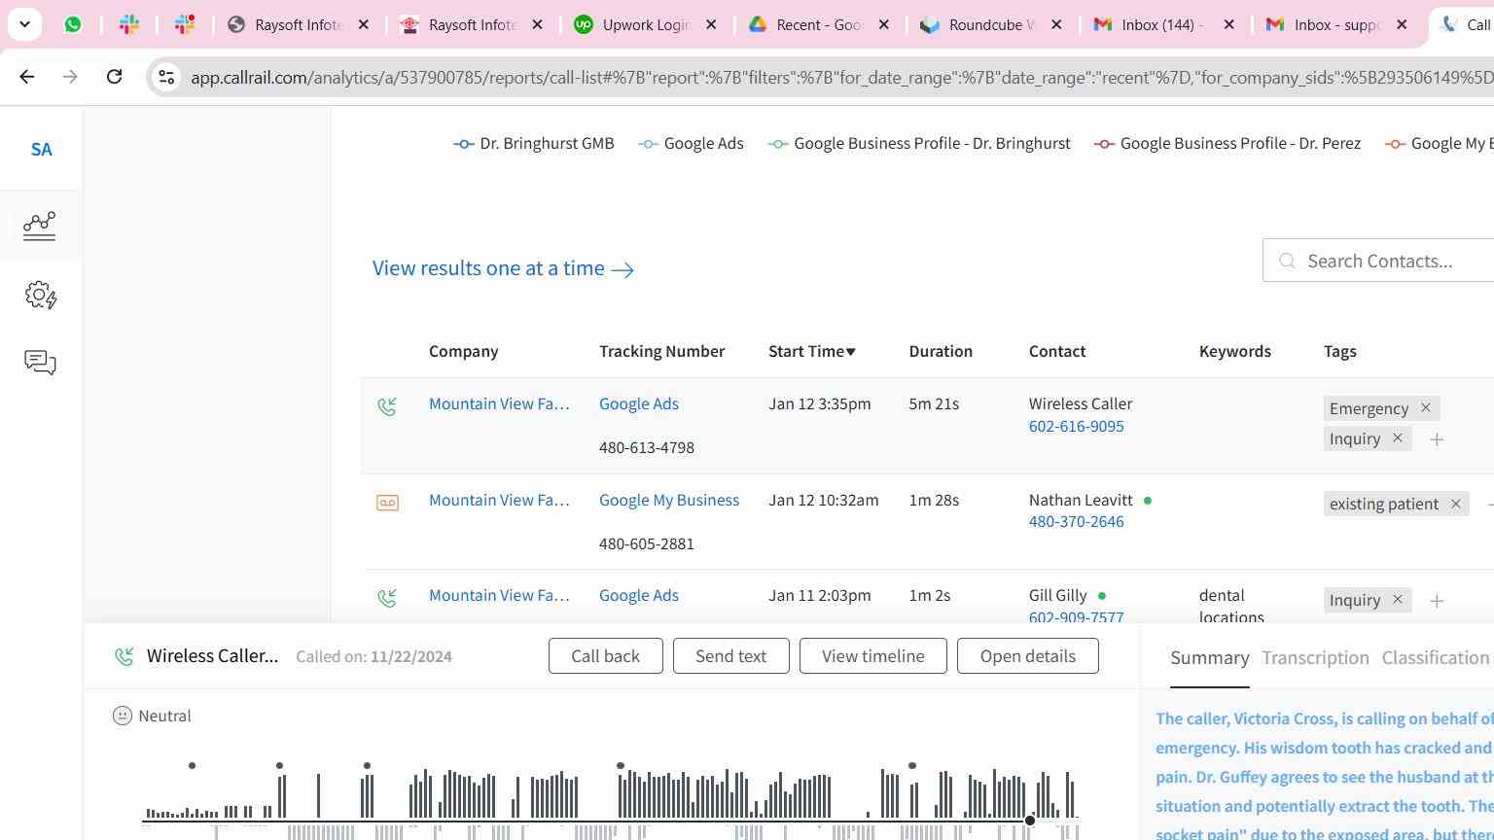
Task: Click the browser back arrow
Action: (x=27, y=77)
